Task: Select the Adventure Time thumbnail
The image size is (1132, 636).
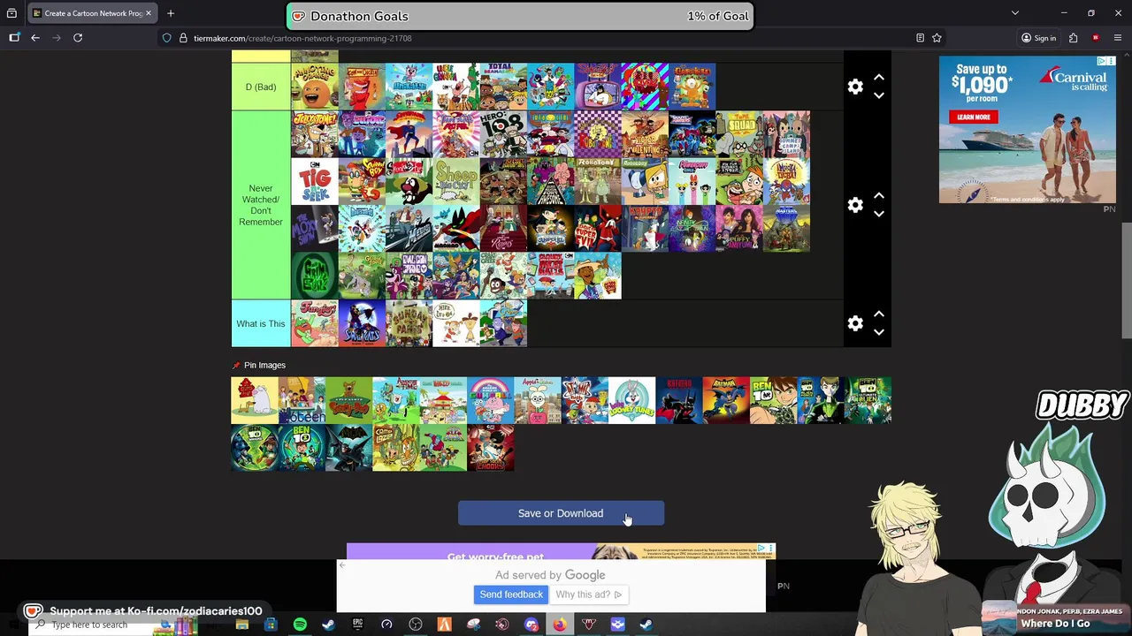Action: [x=396, y=400]
